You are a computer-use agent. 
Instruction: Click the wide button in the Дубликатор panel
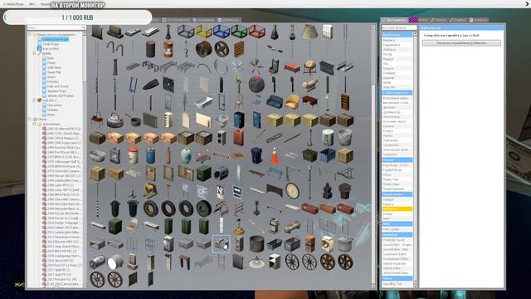461,43
